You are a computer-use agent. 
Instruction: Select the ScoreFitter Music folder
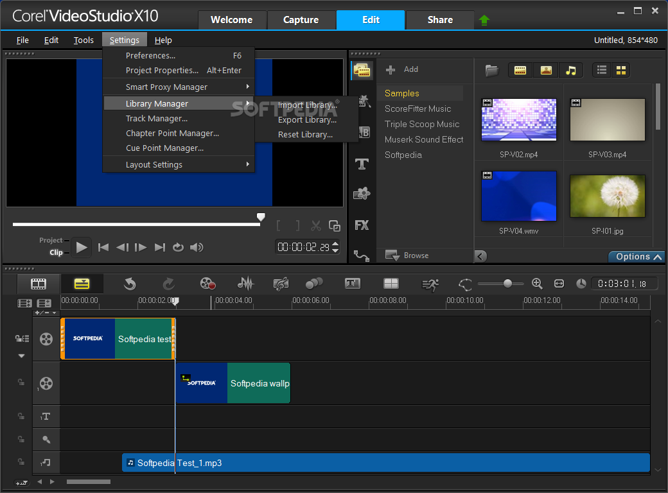418,109
